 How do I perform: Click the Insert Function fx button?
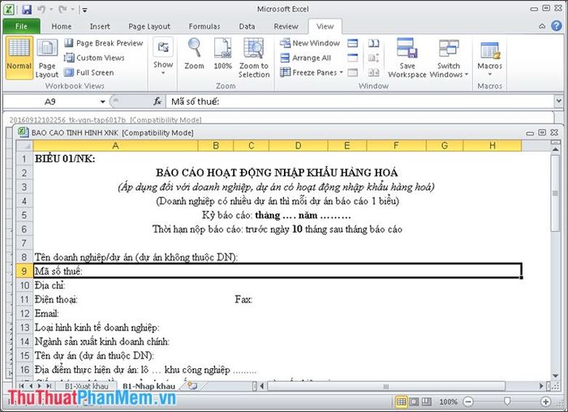pyautogui.click(x=157, y=101)
